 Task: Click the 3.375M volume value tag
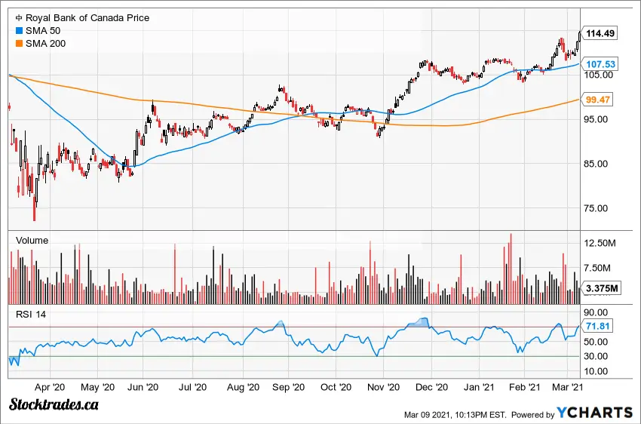click(603, 288)
